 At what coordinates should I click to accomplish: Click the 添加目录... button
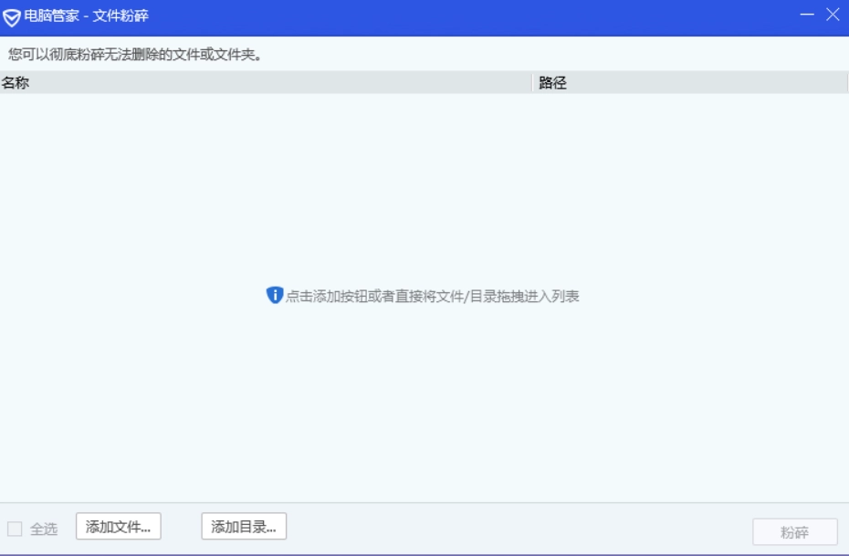244,526
